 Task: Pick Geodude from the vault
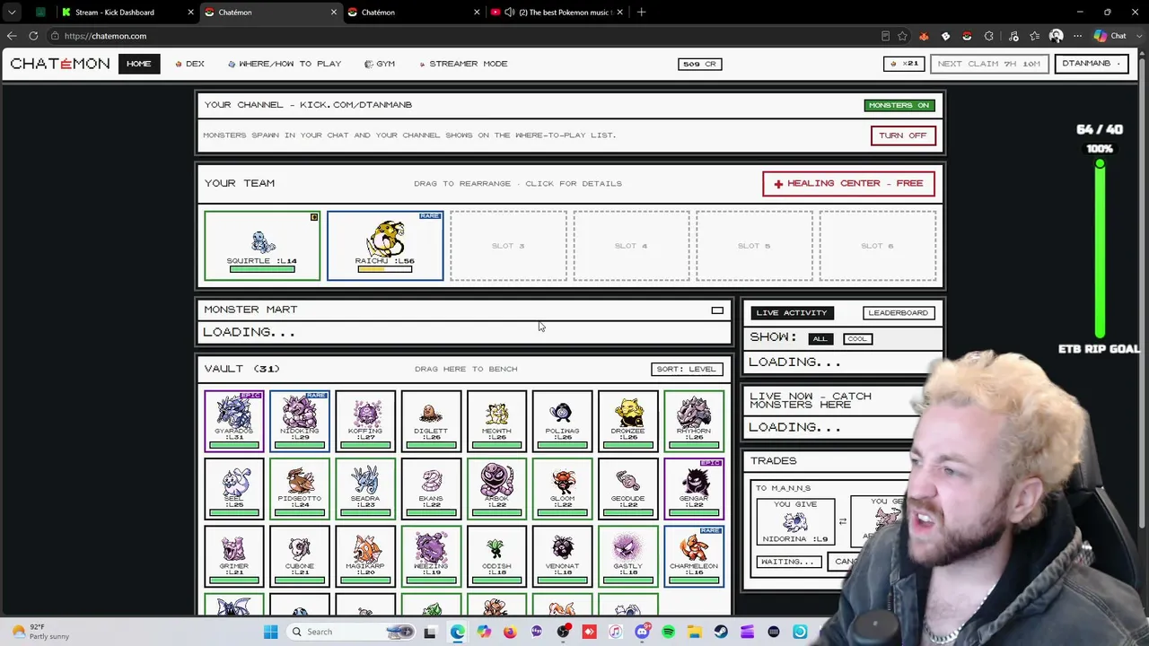point(627,488)
